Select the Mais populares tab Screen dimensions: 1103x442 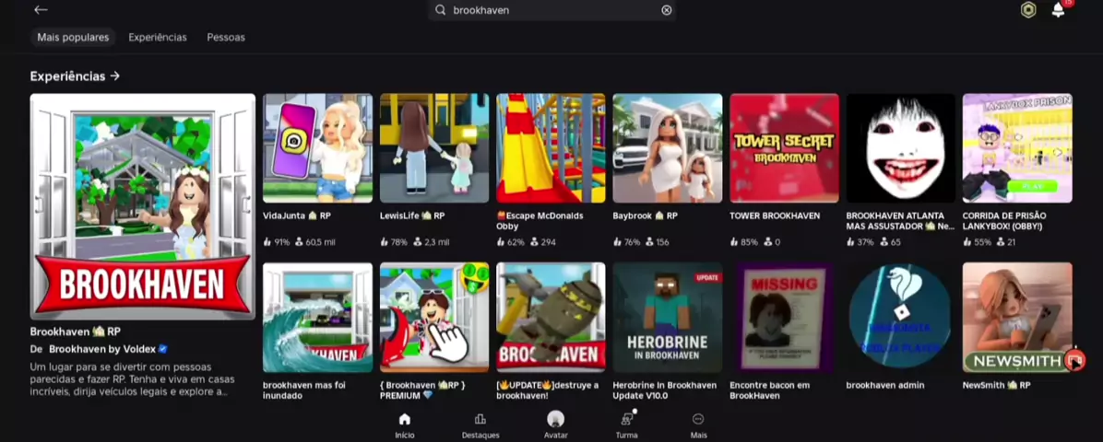click(x=73, y=38)
